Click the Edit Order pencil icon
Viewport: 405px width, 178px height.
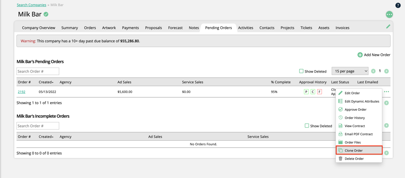[341, 93]
